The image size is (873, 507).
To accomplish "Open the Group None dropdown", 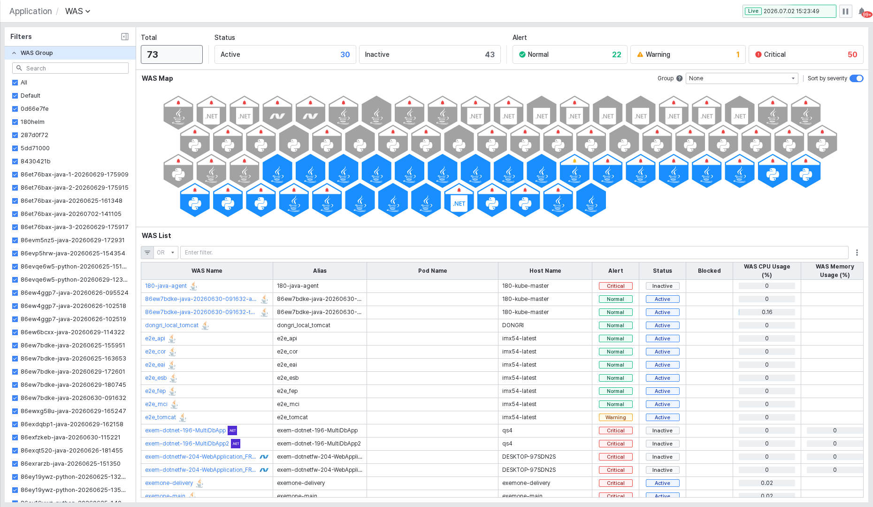I will 742,78.
